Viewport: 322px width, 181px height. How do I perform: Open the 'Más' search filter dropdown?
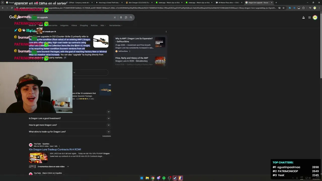(103, 25)
